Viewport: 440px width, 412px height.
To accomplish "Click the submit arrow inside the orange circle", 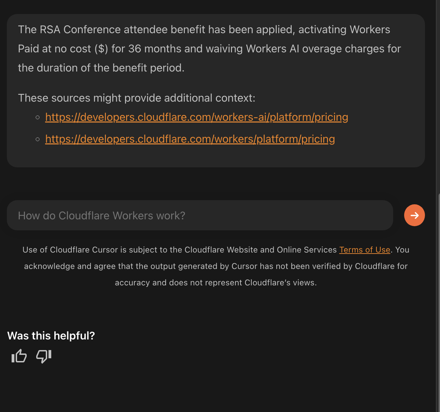I will pyautogui.click(x=414, y=215).
